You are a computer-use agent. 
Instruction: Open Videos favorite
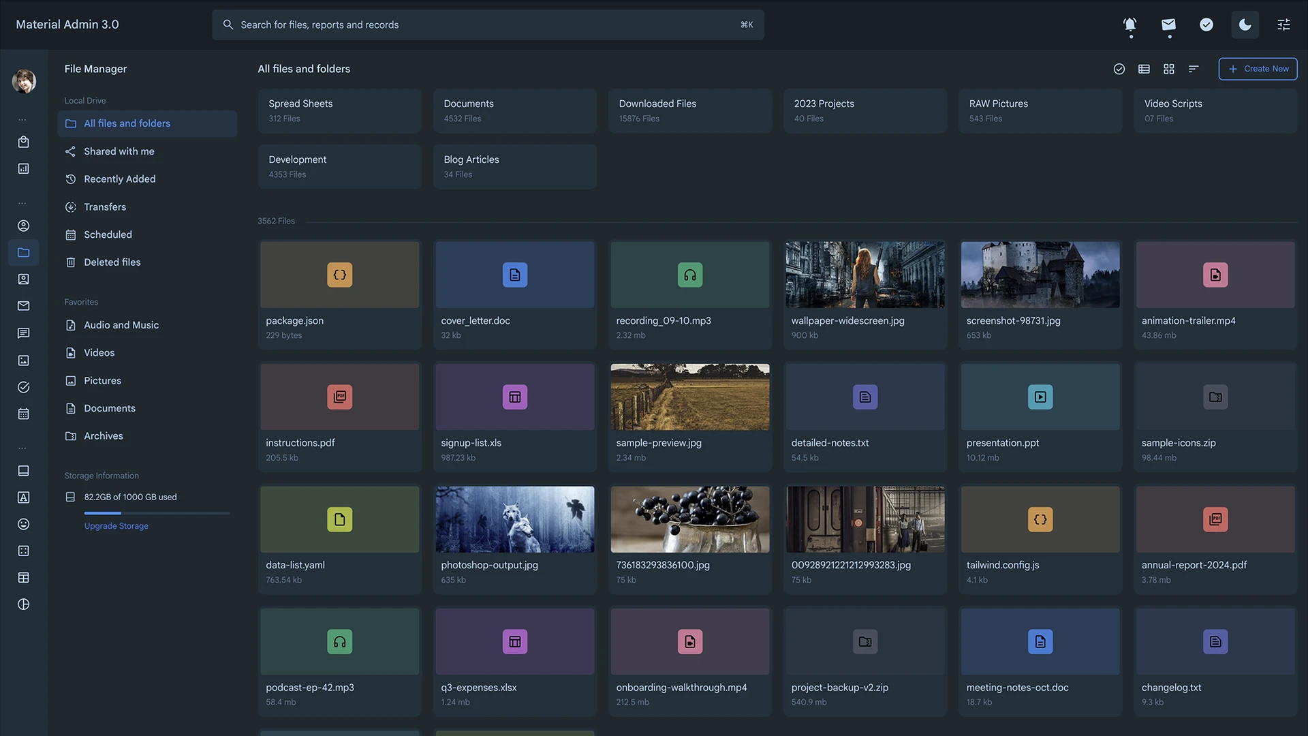147,353
